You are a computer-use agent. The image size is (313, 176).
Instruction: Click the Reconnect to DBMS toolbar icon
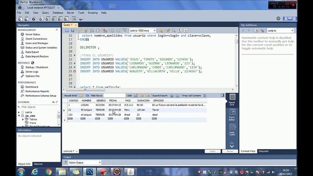click(x=81, y=19)
